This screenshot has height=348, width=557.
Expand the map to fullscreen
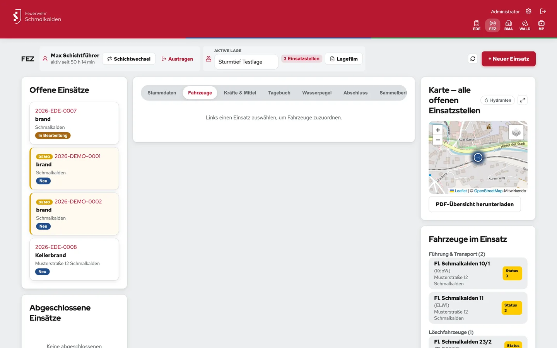[x=523, y=100]
